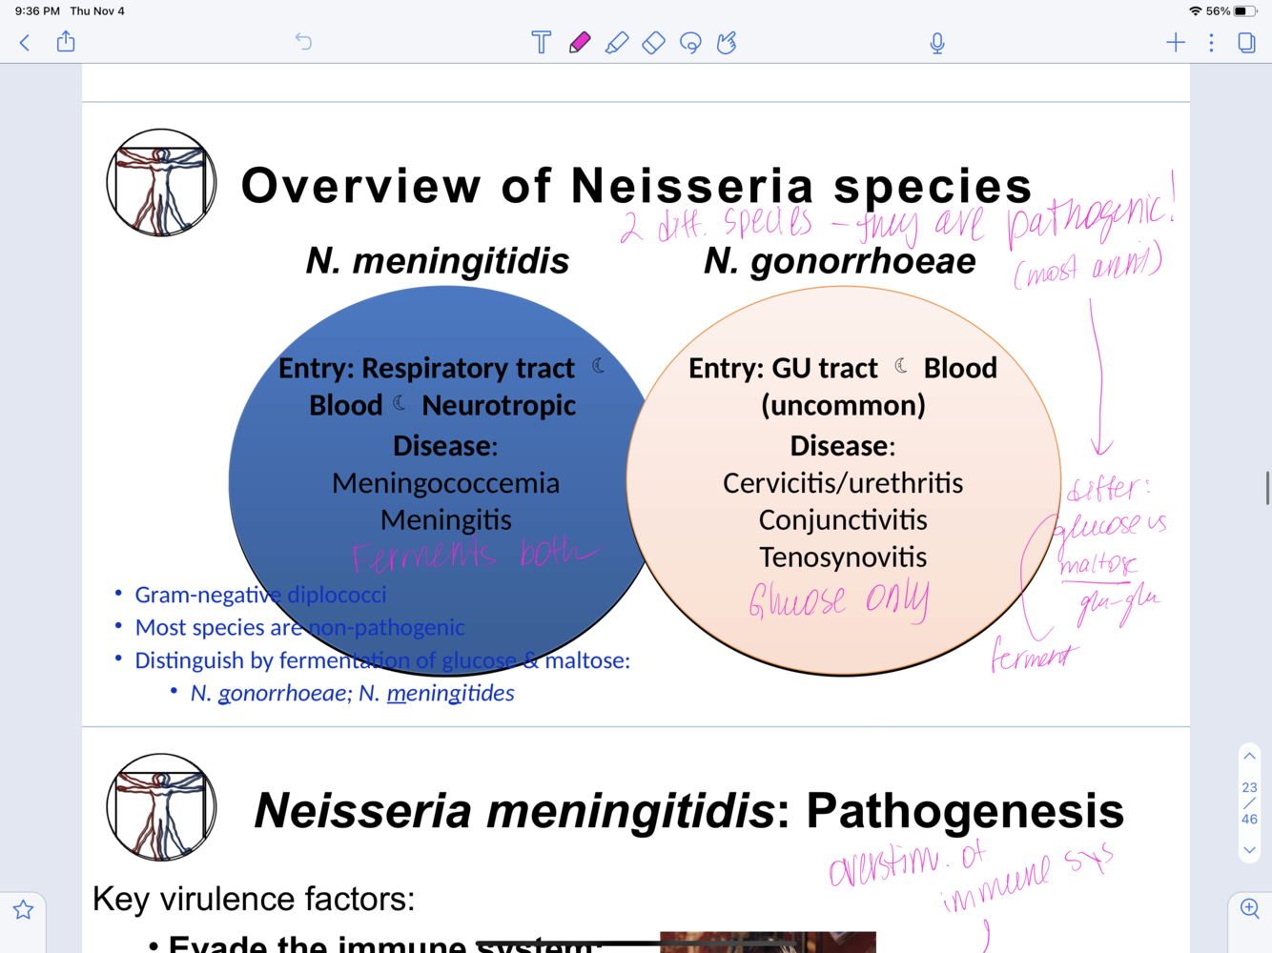Go to previous page with up chevron
This screenshot has height=953, width=1272.
[x=1249, y=757]
